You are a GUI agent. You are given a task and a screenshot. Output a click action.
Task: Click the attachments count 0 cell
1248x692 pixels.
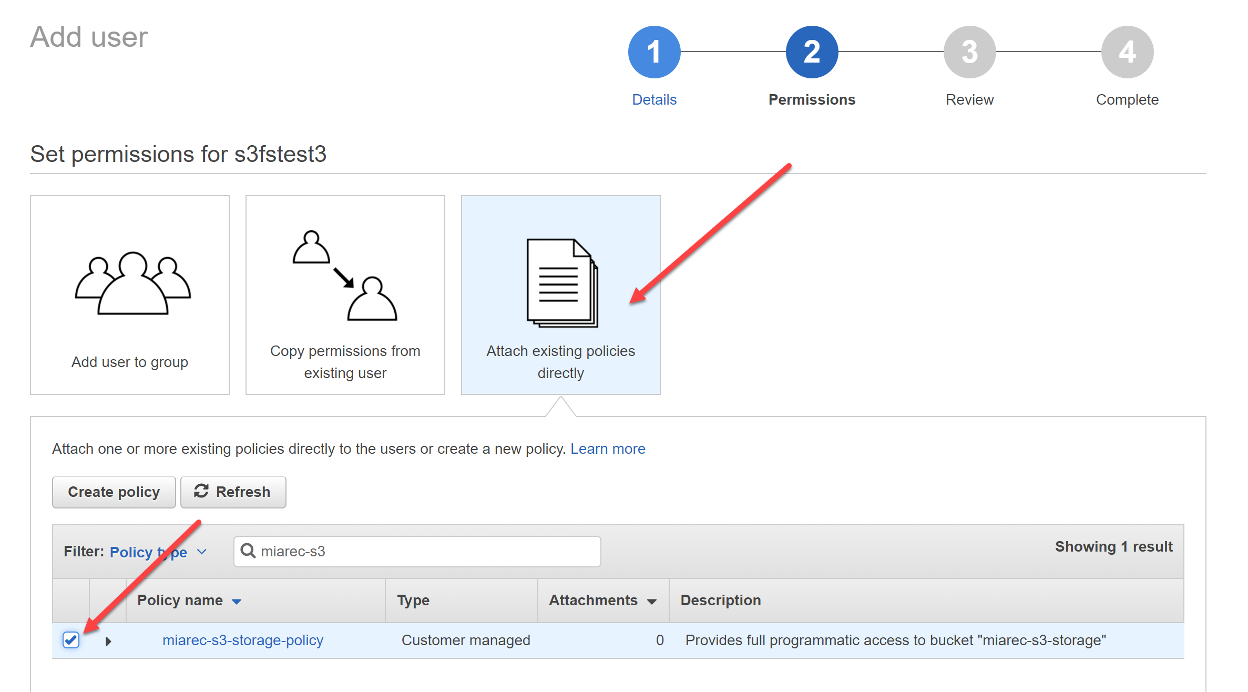pyautogui.click(x=660, y=640)
